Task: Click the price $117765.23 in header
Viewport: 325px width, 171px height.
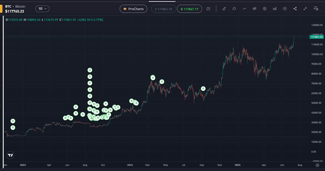Action: (x=15, y=11)
